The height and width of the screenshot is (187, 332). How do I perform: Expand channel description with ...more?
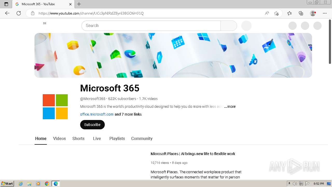pyautogui.click(x=230, y=106)
